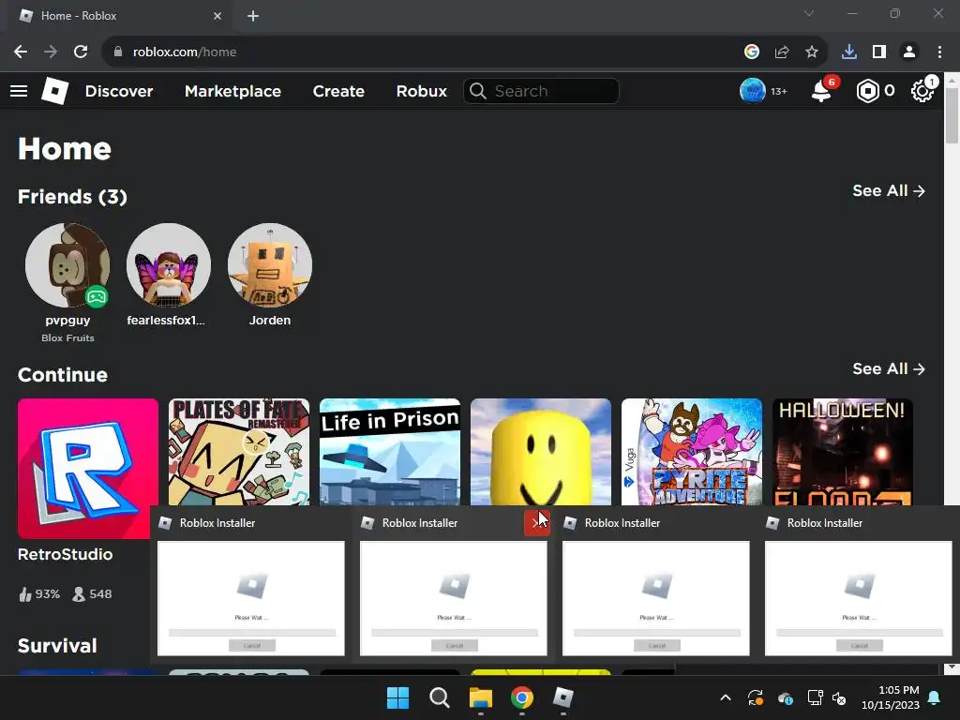Toggle the Chrome side panel
960x720 pixels.
tap(879, 52)
